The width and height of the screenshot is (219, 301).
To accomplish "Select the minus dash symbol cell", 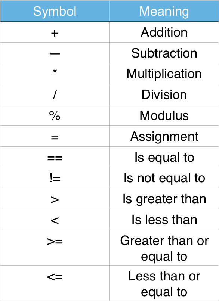I will point(55,53).
